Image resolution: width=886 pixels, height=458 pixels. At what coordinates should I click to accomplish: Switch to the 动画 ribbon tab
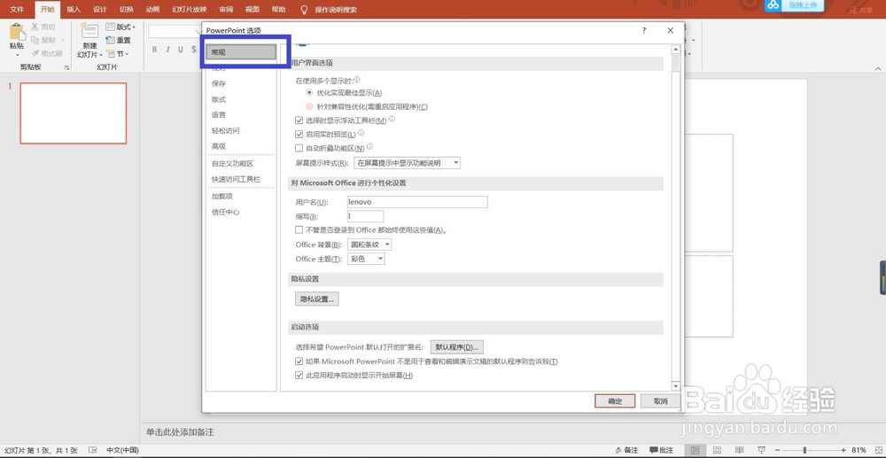point(152,10)
